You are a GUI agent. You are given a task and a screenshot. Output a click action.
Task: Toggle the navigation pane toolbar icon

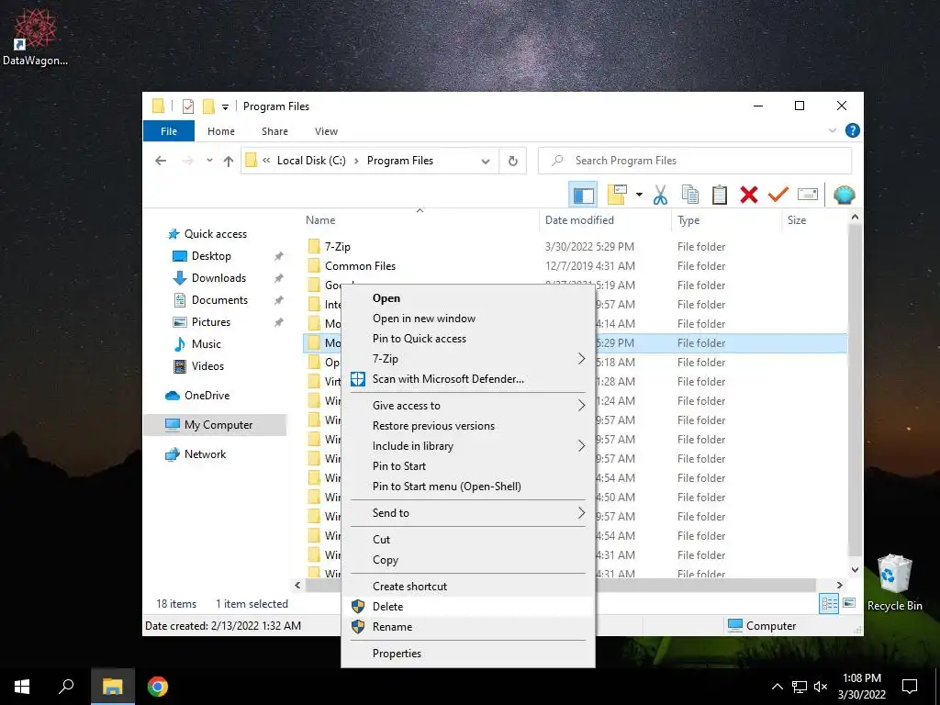click(x=583, y=195)
